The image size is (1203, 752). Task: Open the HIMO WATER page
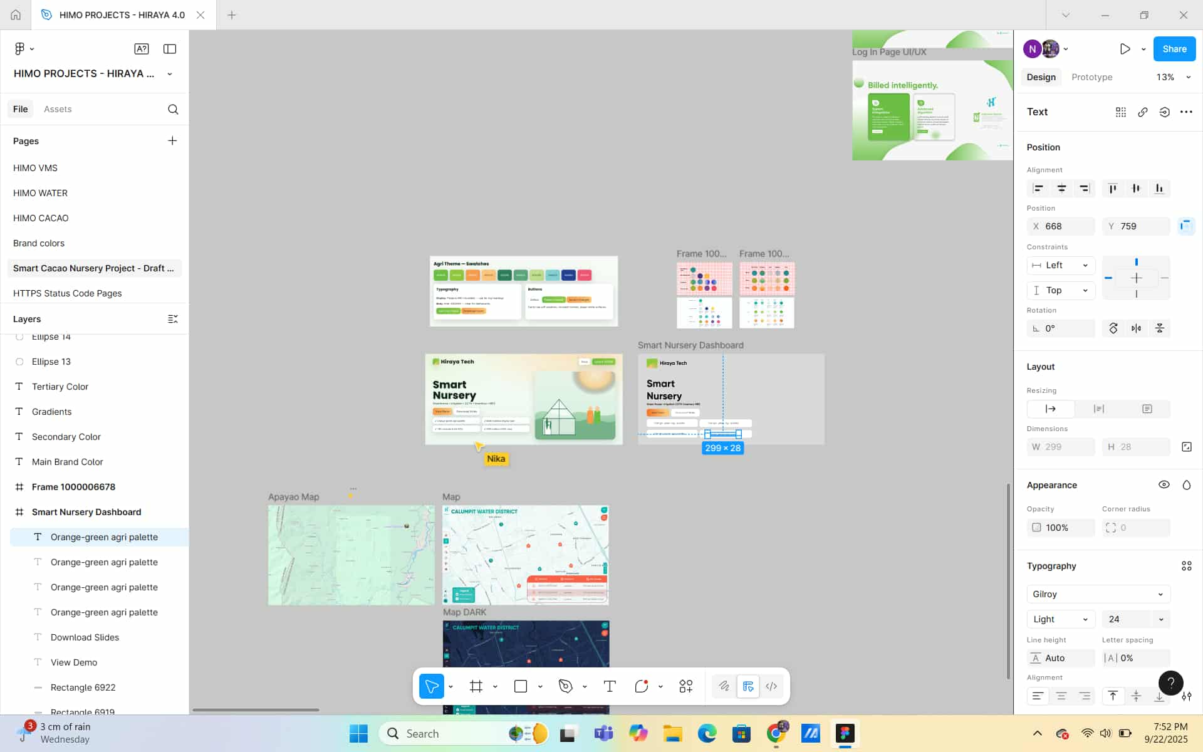pyautogui.click(x=40, y=193)
